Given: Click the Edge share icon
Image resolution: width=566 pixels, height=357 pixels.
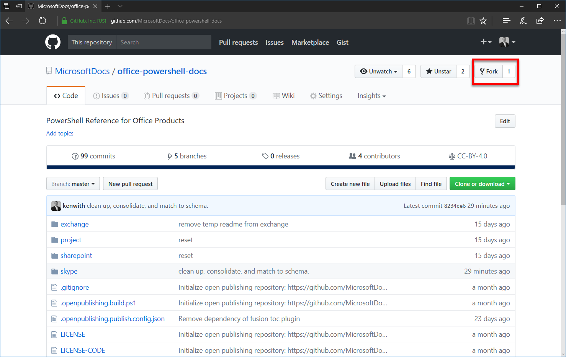Looking at the screenshot, I should pyautogui.click(x=540, y=21).
